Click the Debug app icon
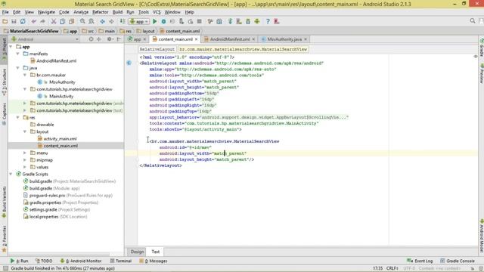The image size is (484, 272). [x=163, y=21]
